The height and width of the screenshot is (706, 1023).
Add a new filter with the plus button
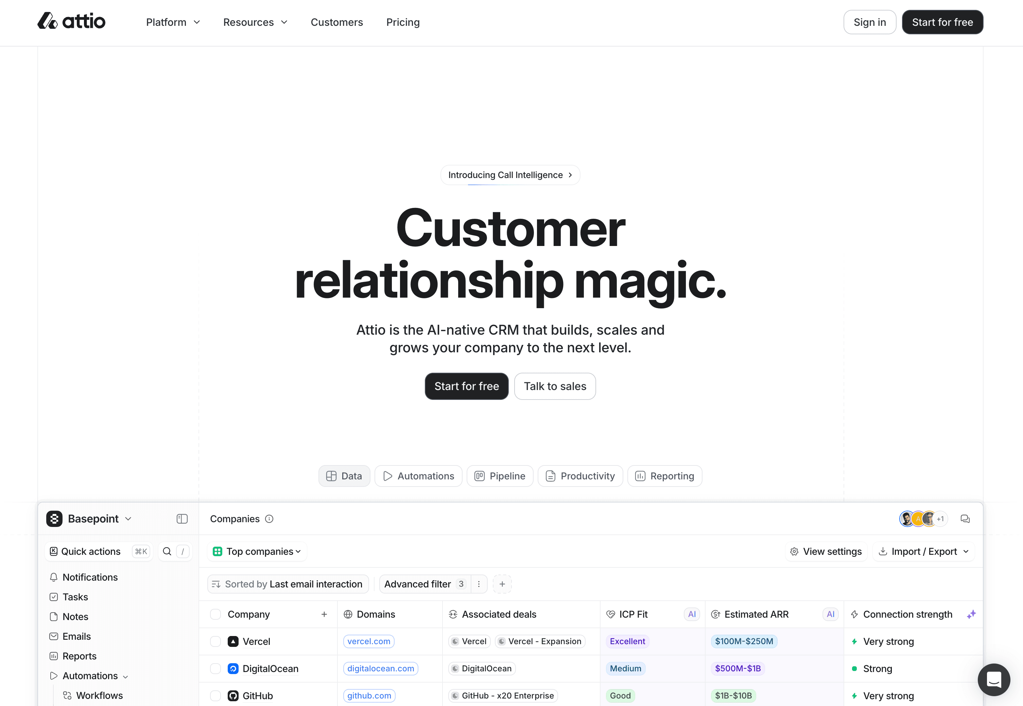[x=502, y=584]
